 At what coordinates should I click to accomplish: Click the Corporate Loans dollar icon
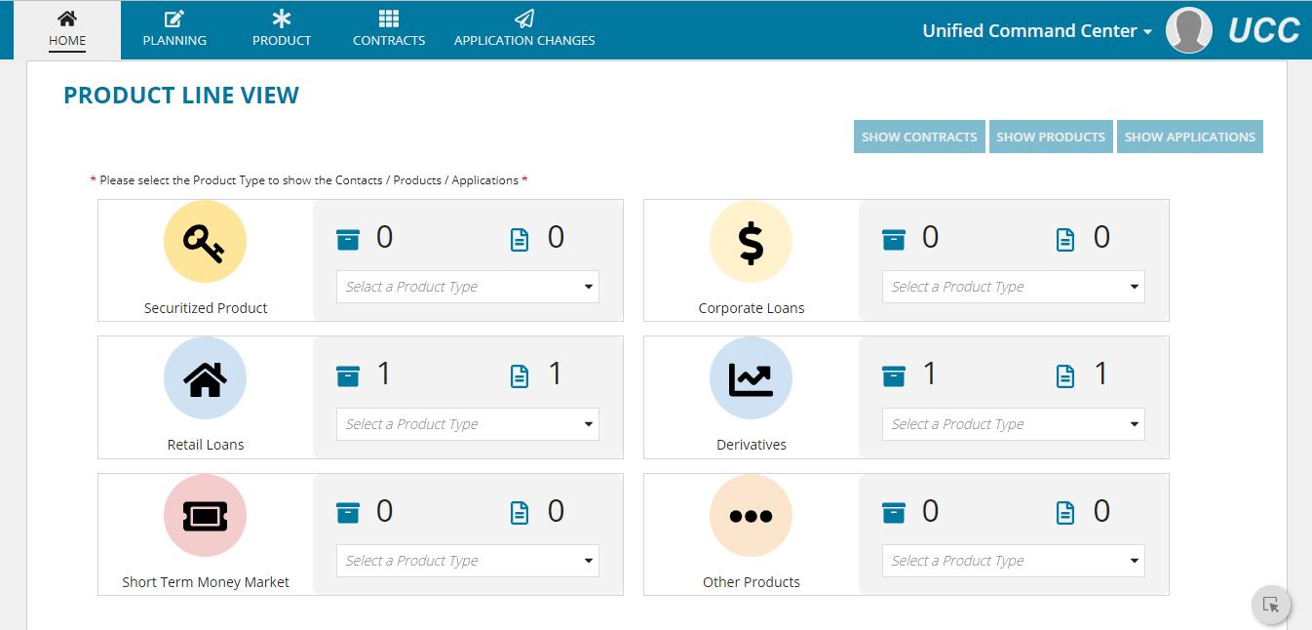tap(751, 242)
